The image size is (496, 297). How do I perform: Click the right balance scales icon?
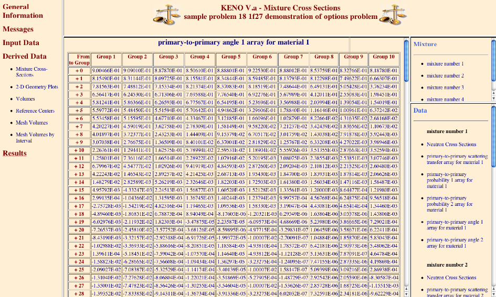point(394,14)
